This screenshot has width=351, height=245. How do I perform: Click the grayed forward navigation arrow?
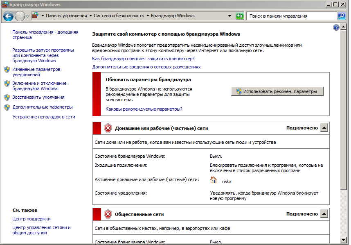click(x=20, y=16)
